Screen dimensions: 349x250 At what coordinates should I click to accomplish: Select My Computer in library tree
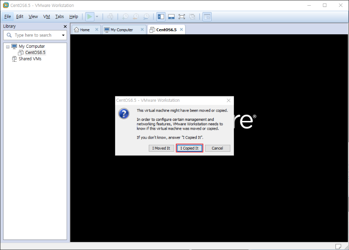pyautogui.click(x=31, y=47)
